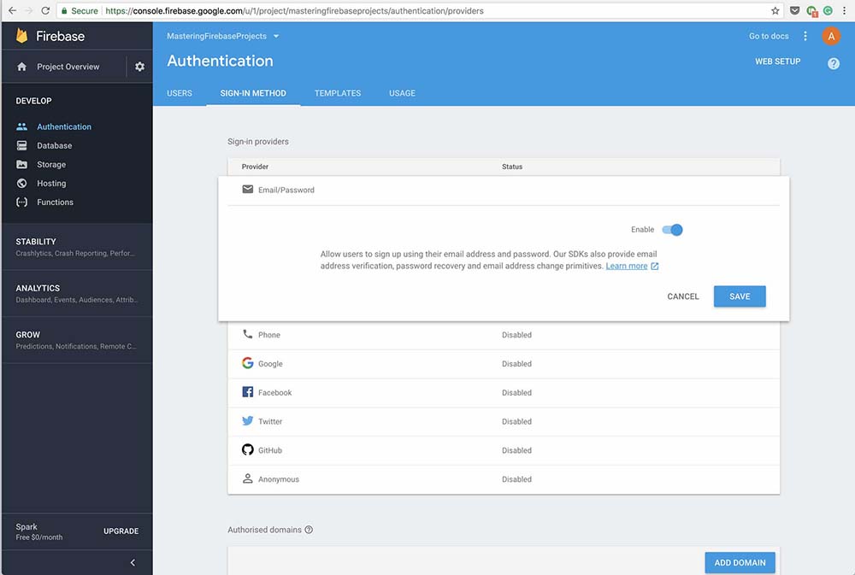Open the MasteringFirebaseProjects project dropdown
Image resolution: width=855 pixels, height=575 pixels.
[x=223, y=36]
